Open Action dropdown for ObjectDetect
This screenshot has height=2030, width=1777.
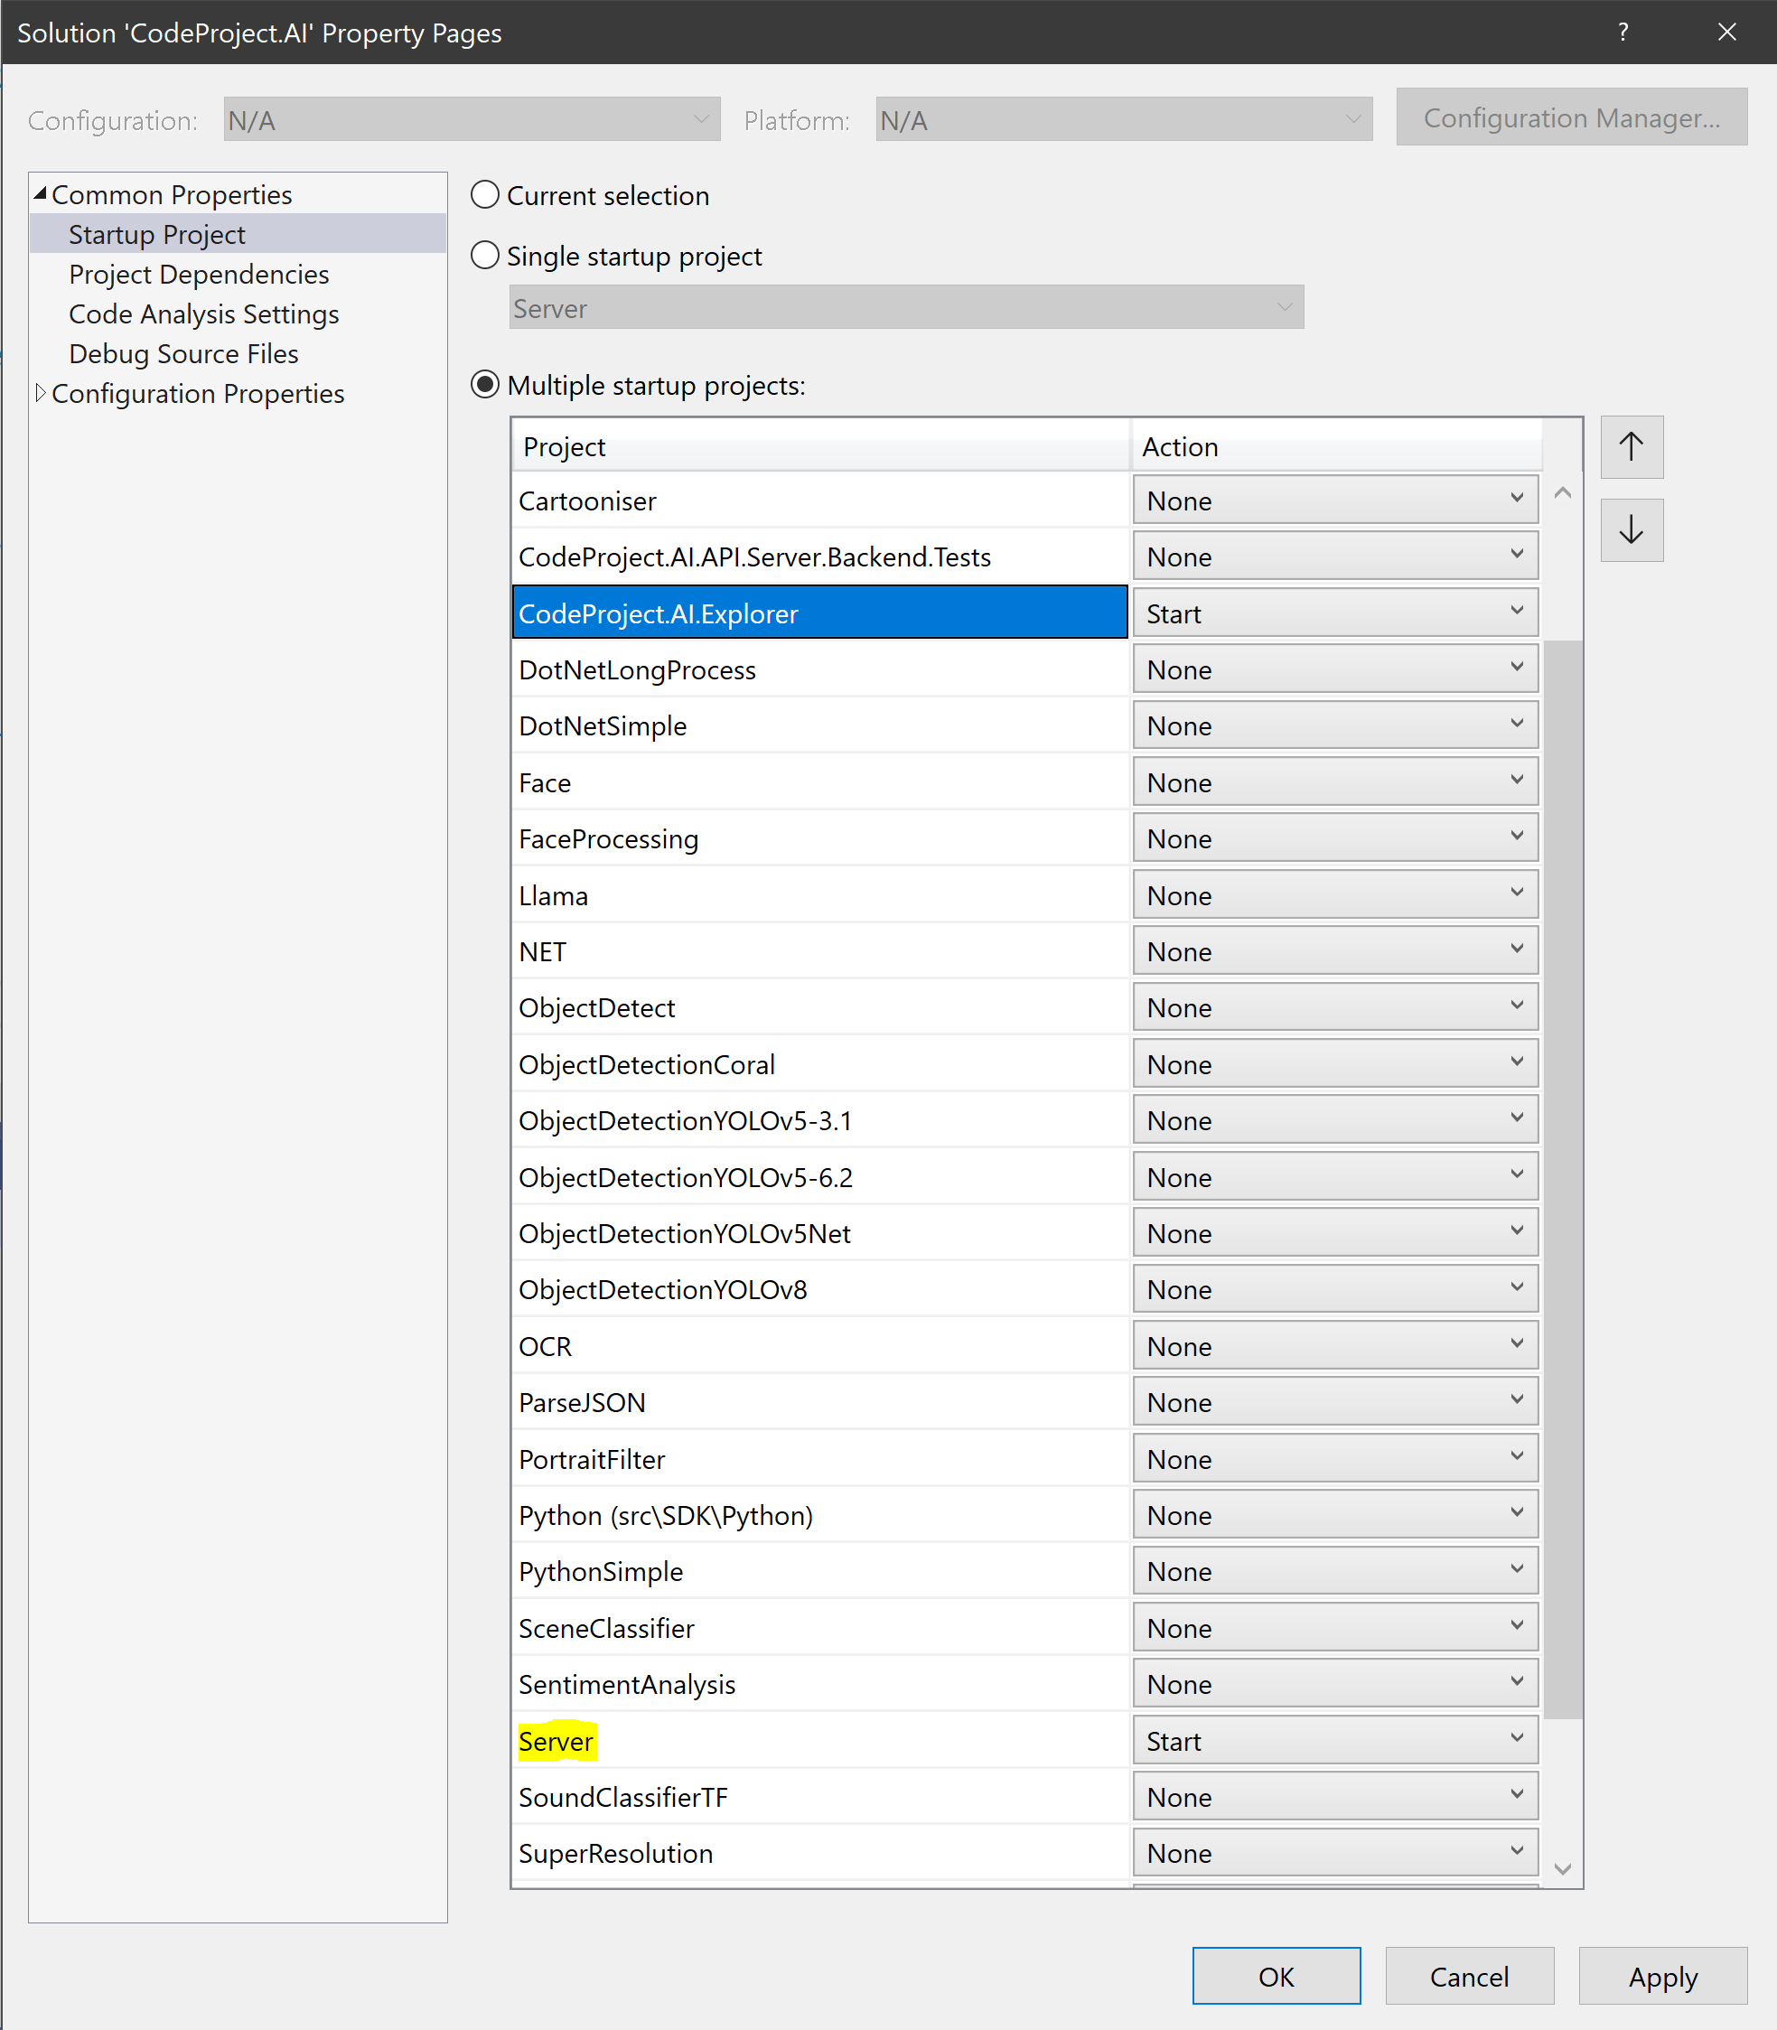[x=1334, y=1007]
